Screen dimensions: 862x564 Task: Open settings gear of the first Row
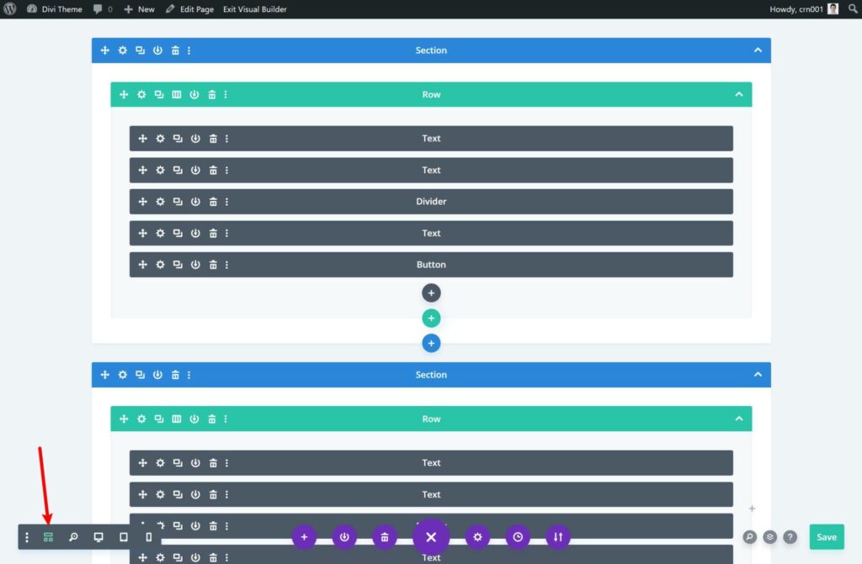coord(141,94)
